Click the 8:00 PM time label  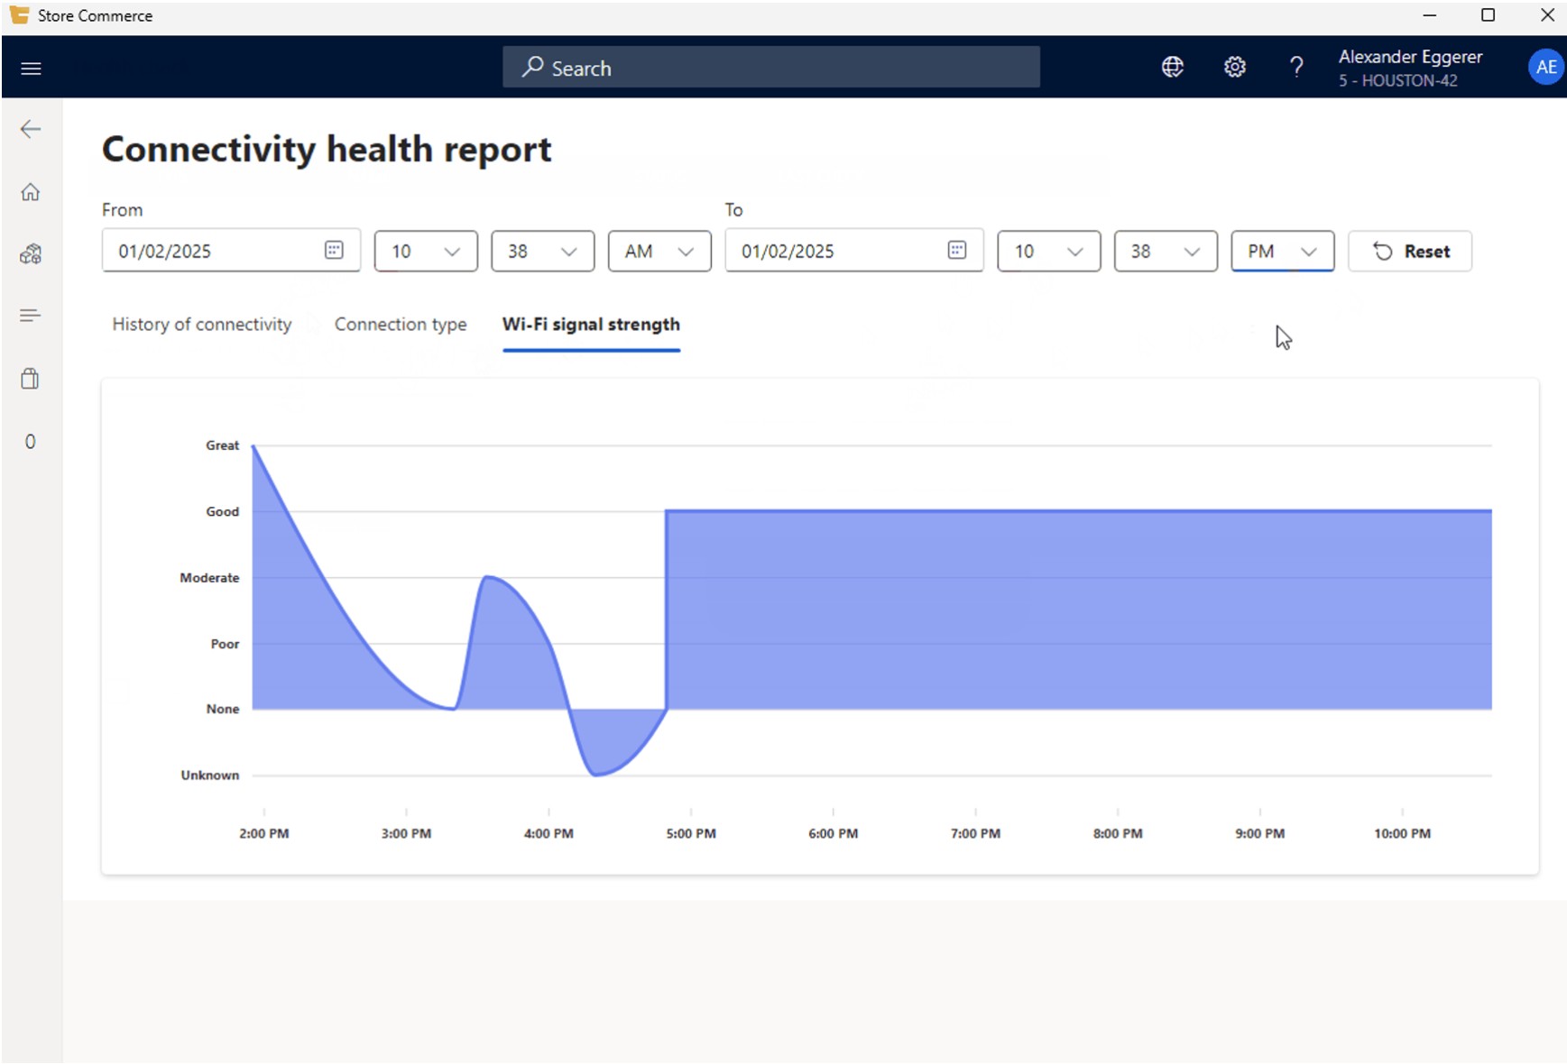pyautogui.click(x=1118, y=833)
